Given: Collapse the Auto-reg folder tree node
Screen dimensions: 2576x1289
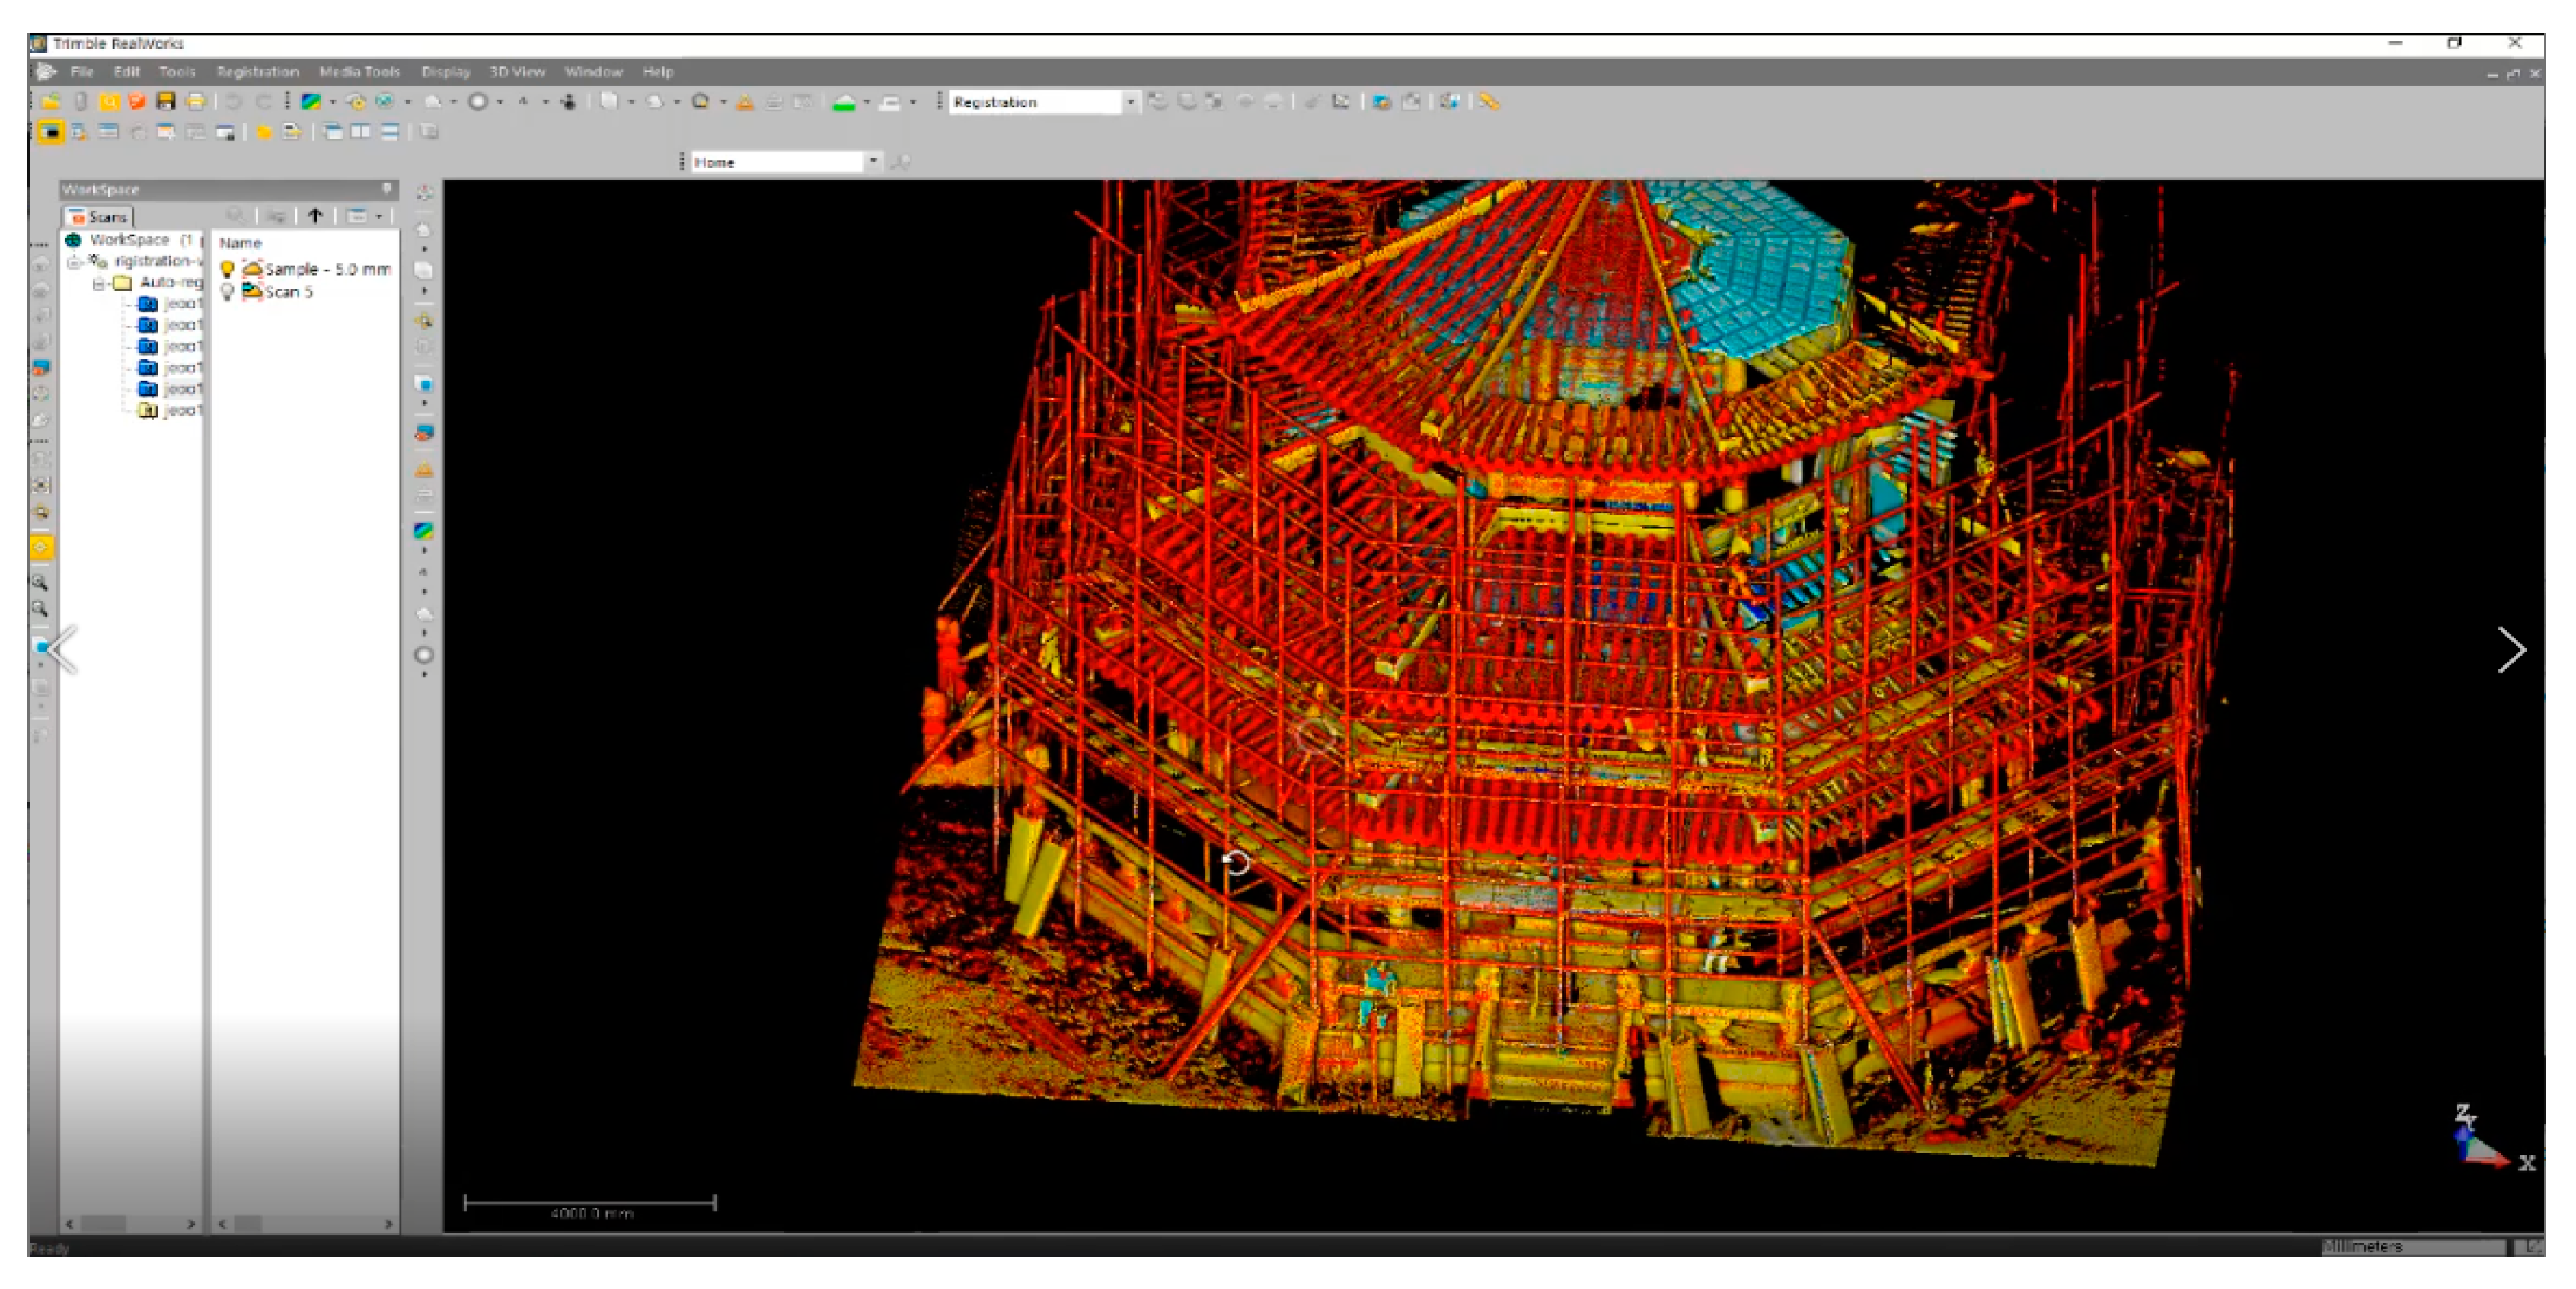Looking at the screenshot, I should coord(99,283).
